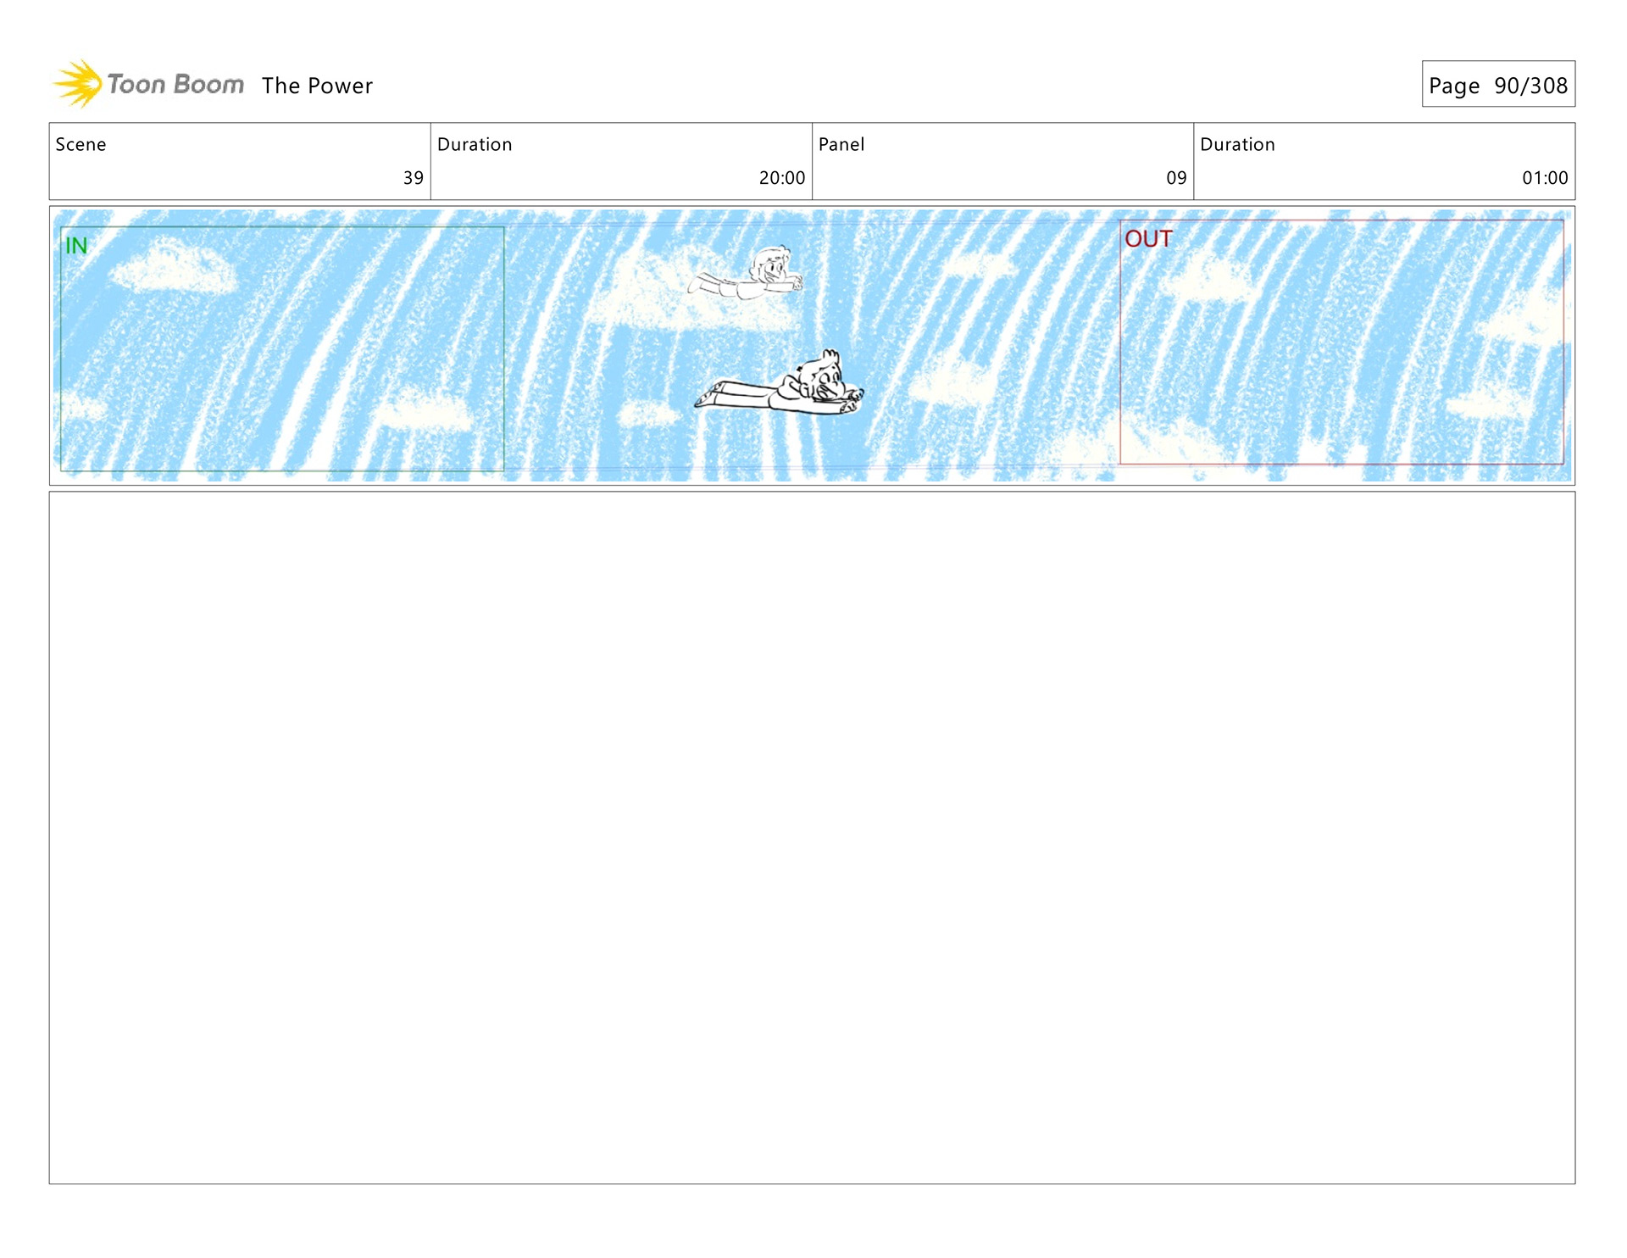Click the Toon Boom starburst logo icon
The height and width of the screenshot is (1258, 1627).
[x=78, y=84]
